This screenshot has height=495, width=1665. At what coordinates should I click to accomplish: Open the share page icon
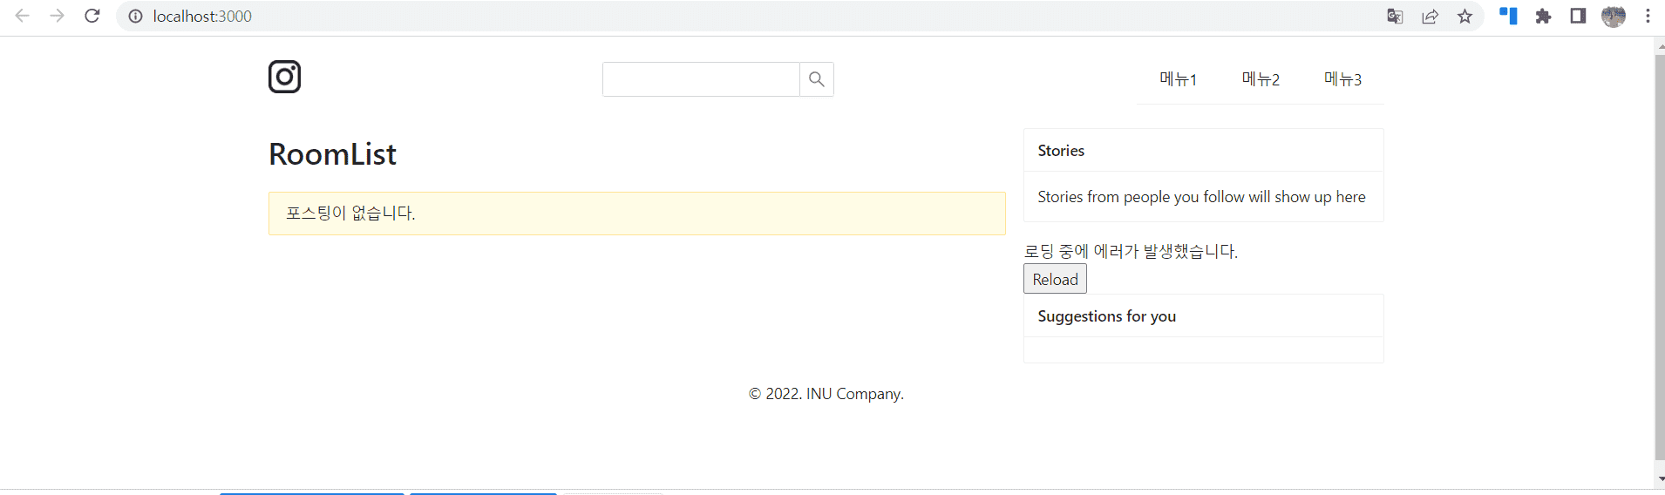click(1430, 16)
